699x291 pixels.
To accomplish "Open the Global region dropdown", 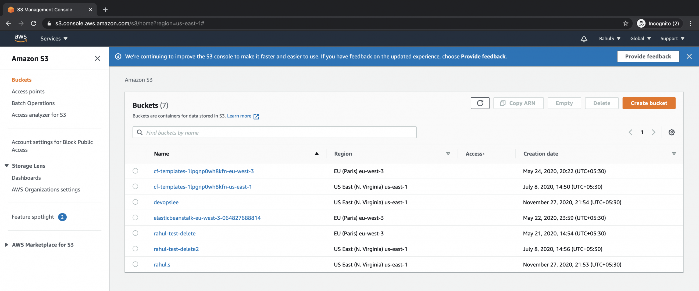I will (x=640, y=38).
